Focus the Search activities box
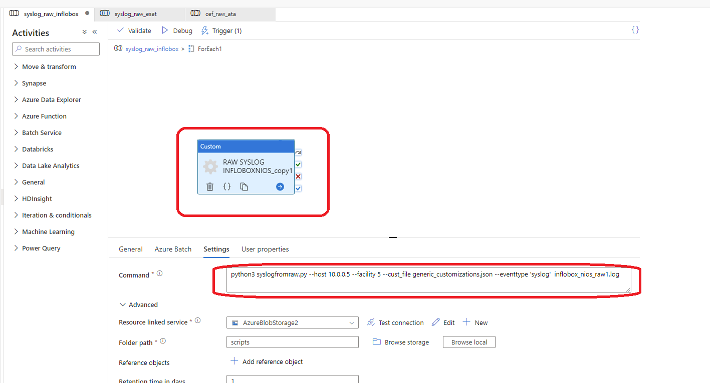Image resolution: width=710 pixels, height=383 pixels. 56,49
